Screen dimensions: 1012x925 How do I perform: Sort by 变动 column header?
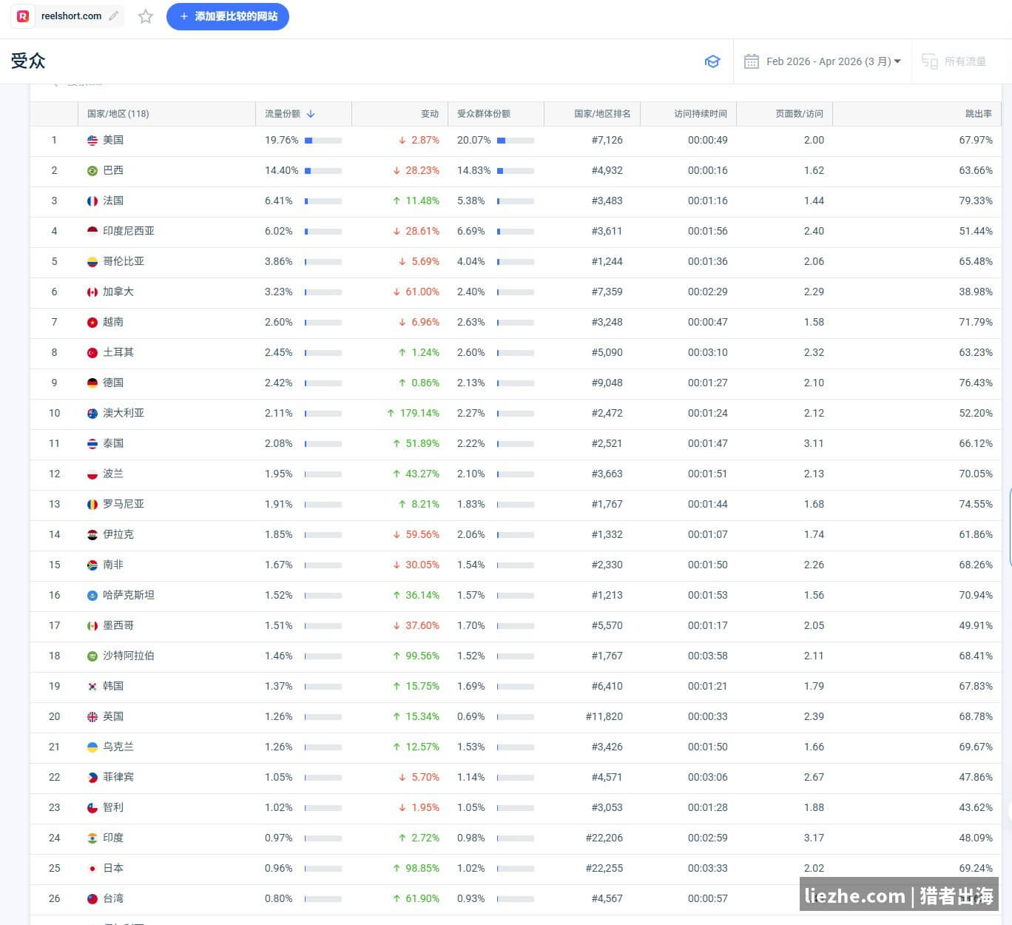(x=430, y=114)
